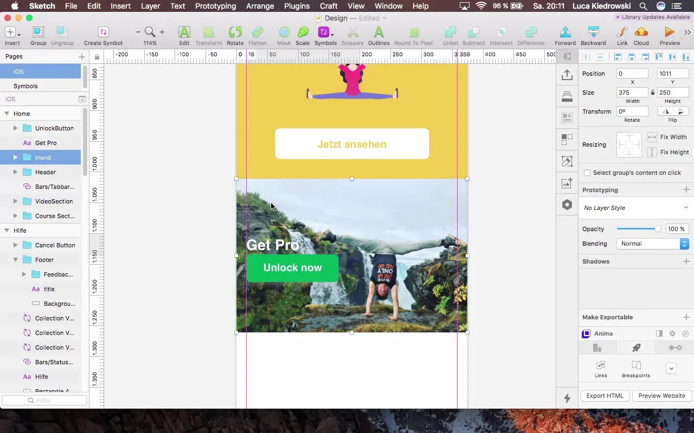The image size is (694, 433).
Task: Expand the UnlockButton layer group
Action: pyautogui.click(x=15, y=128)
